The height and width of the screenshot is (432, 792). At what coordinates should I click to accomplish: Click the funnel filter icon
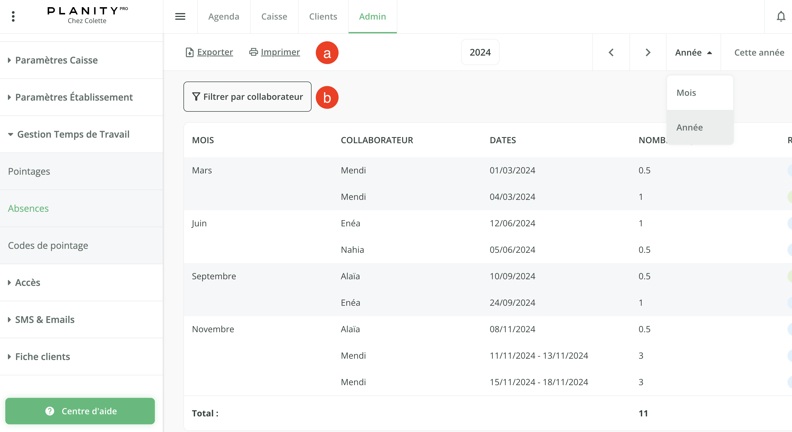click(196, 97)
